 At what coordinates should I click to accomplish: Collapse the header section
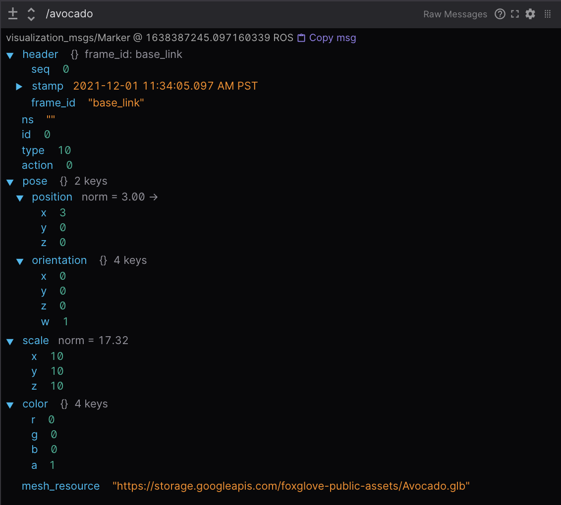pyautogui.click(x=10, y=55)
